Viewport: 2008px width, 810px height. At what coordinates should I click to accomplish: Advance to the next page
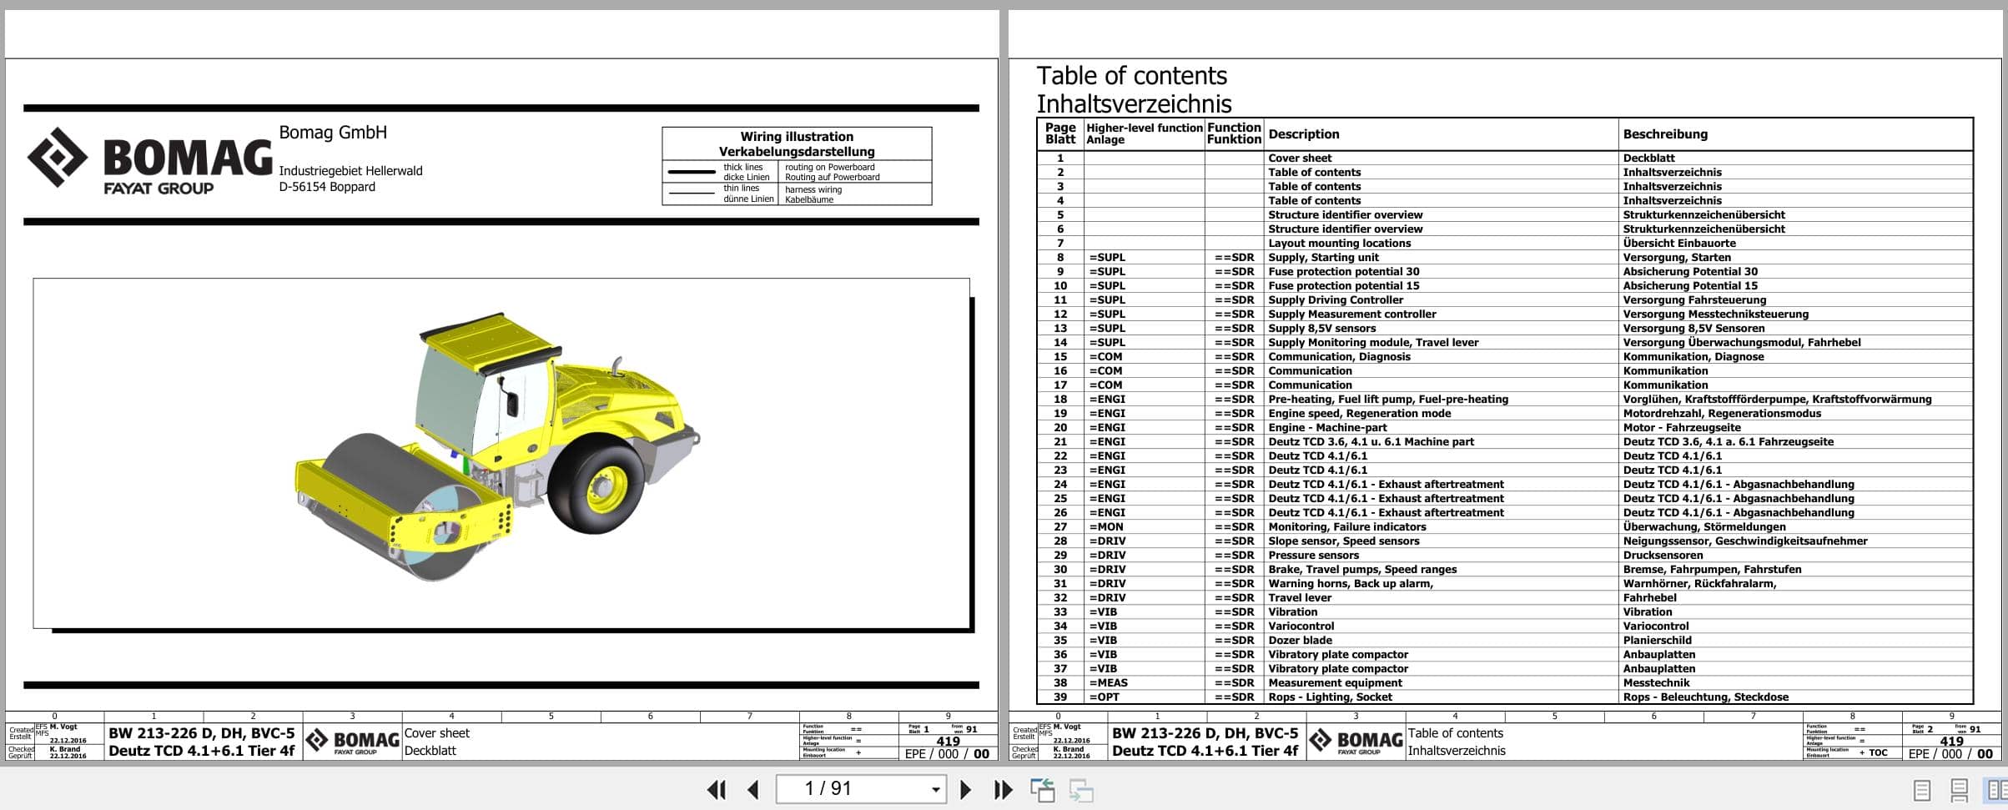965,789
